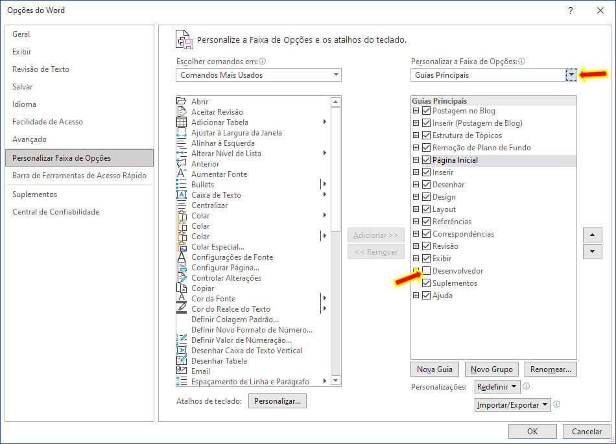The image size is (616, 444).
Task: Click the Desenhar Tabela pencil icon
Action: click(181, 361)
